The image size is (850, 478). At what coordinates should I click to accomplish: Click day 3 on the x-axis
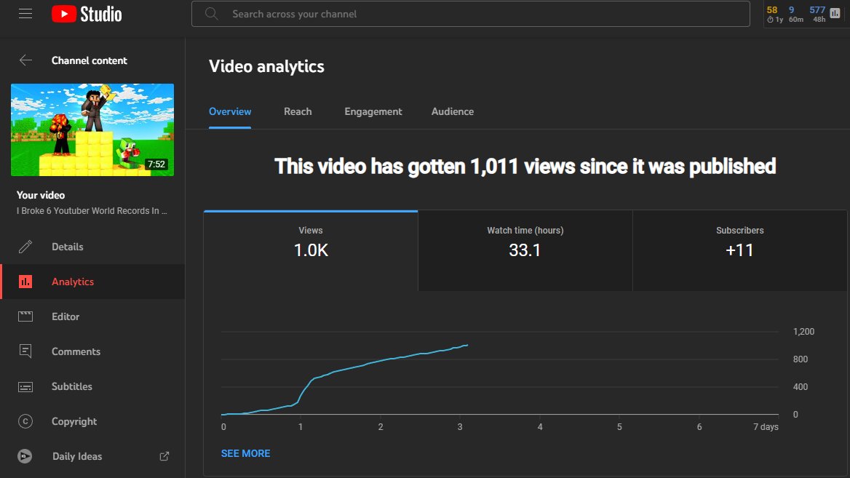point(460,427)
